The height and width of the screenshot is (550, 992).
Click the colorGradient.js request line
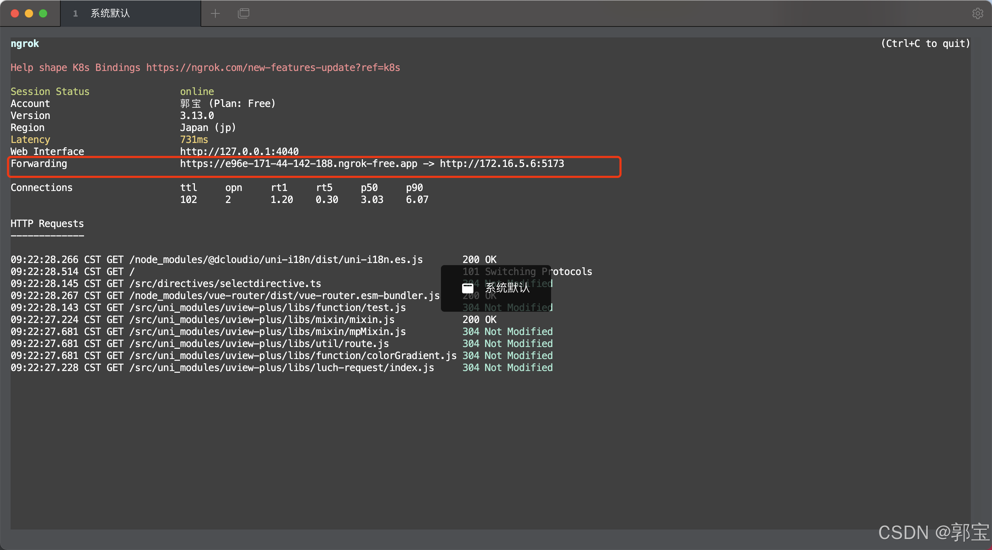pyautogui.click(x=233, y=356)
